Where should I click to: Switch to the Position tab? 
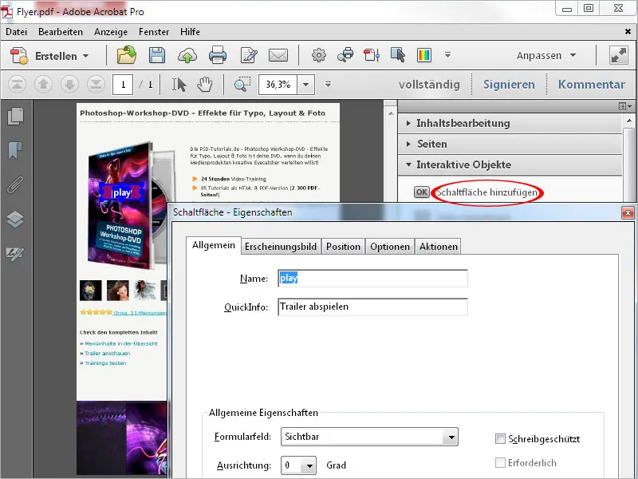pyautogui.click(x=343, y=247)
